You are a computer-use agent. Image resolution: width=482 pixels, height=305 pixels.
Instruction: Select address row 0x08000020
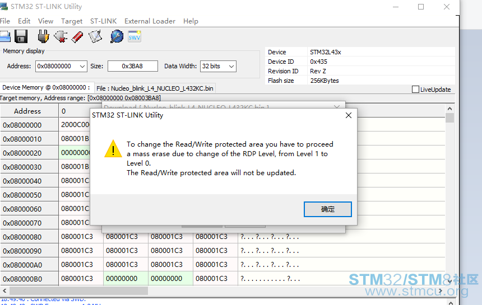29,153
